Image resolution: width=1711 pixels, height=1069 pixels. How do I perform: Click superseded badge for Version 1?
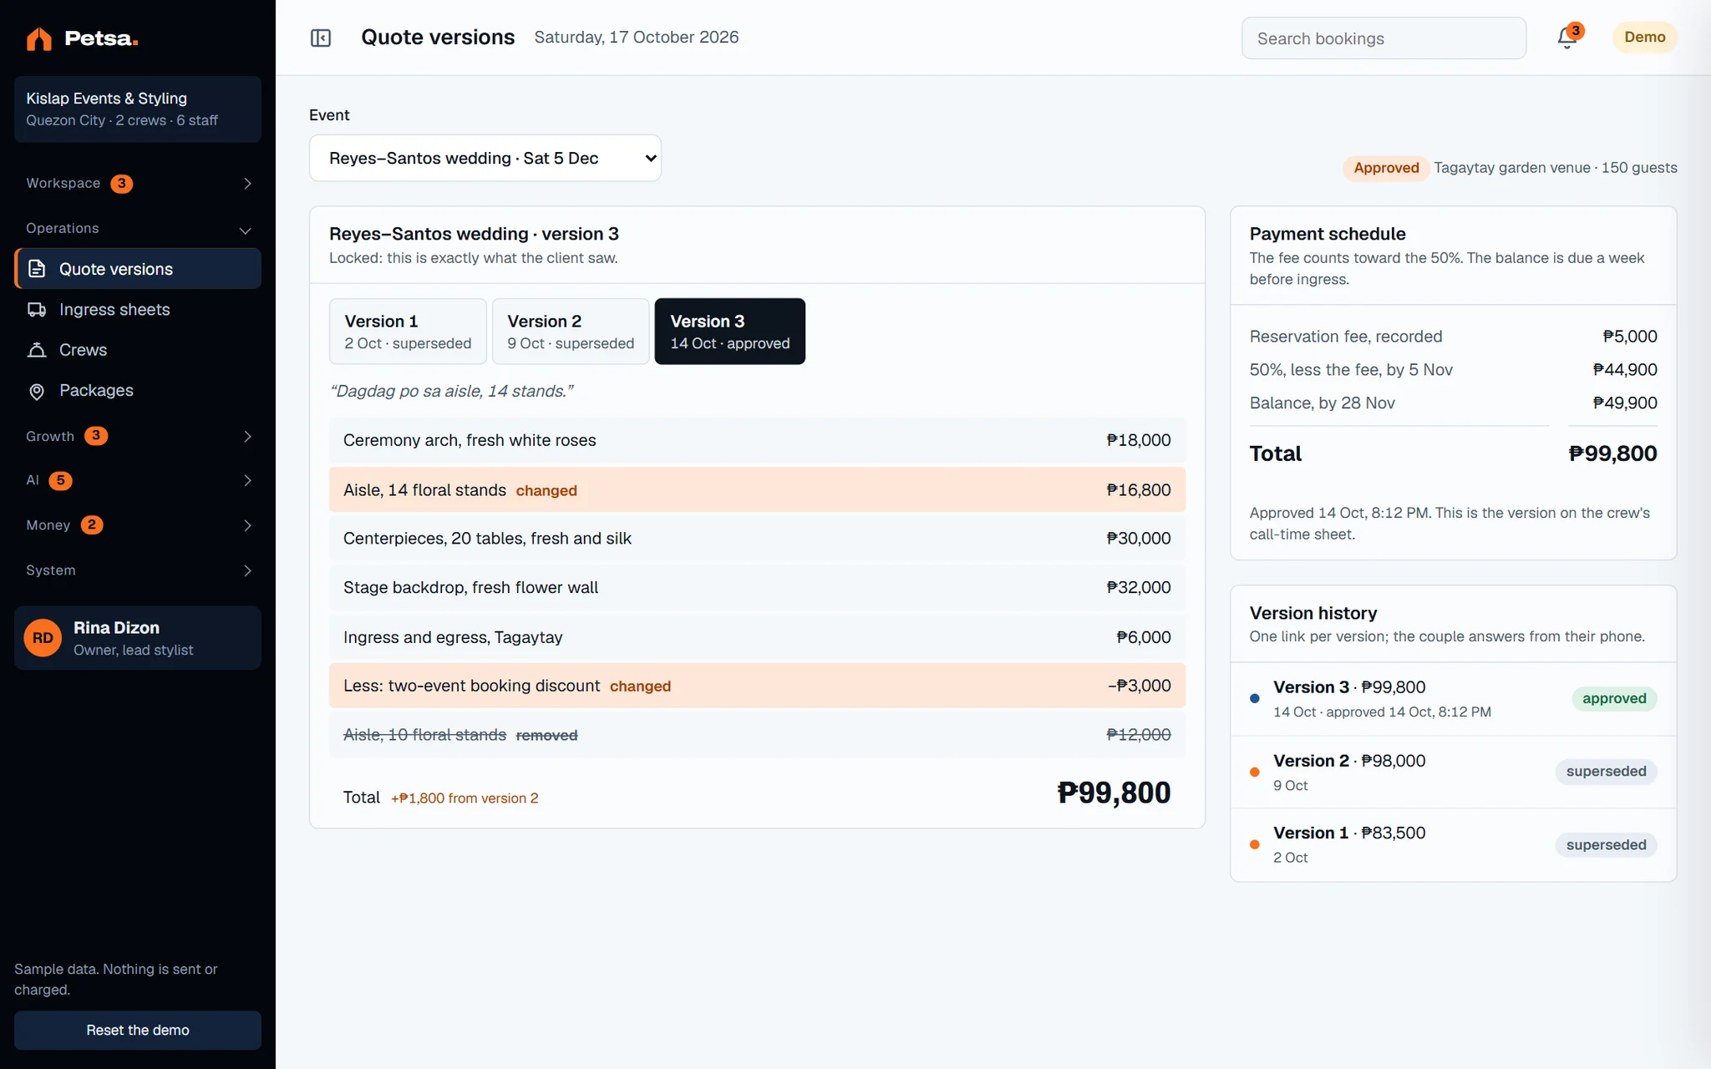pyautogui.click(x=1606, y=845)
